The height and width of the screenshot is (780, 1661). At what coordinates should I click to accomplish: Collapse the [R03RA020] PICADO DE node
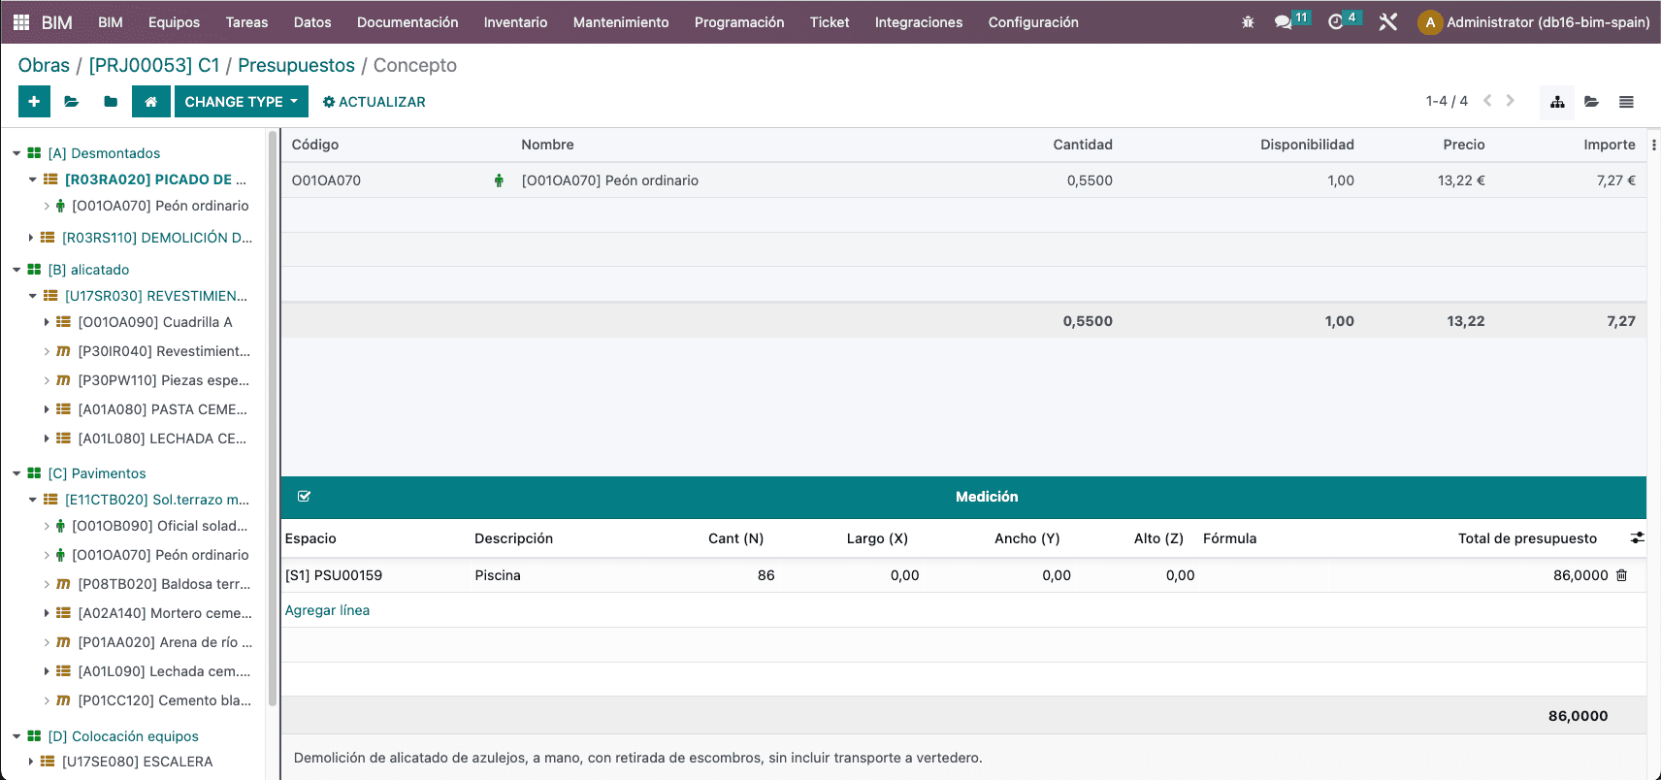pos(32,179)
